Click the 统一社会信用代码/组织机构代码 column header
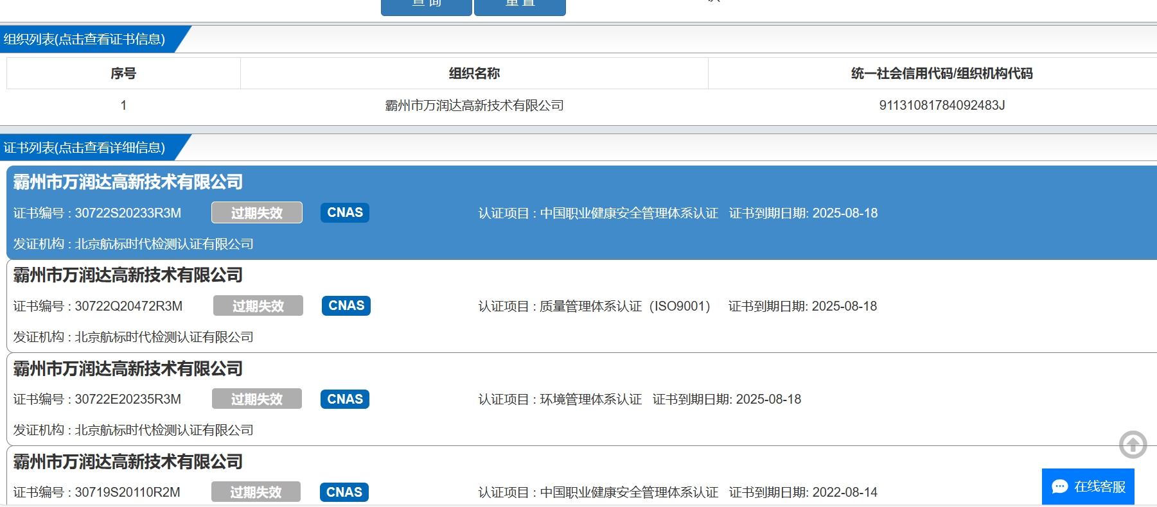Screen dimensions: 1157x507 pyautogui.click(x=942, y=73)
